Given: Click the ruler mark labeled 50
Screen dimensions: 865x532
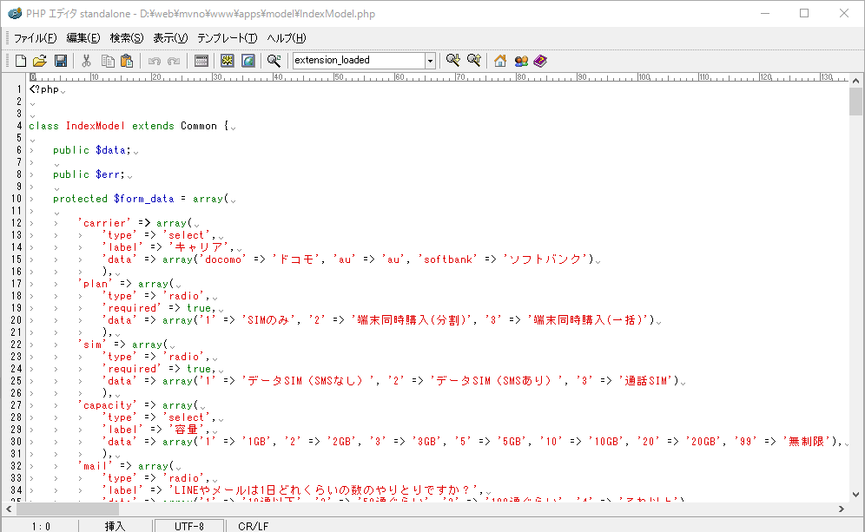Looking at the screenshot, I should (338, 77).
